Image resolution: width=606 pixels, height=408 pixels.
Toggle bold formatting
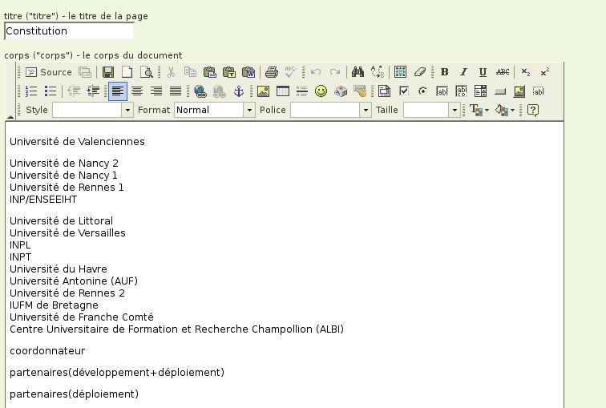(x=444, y=72)
